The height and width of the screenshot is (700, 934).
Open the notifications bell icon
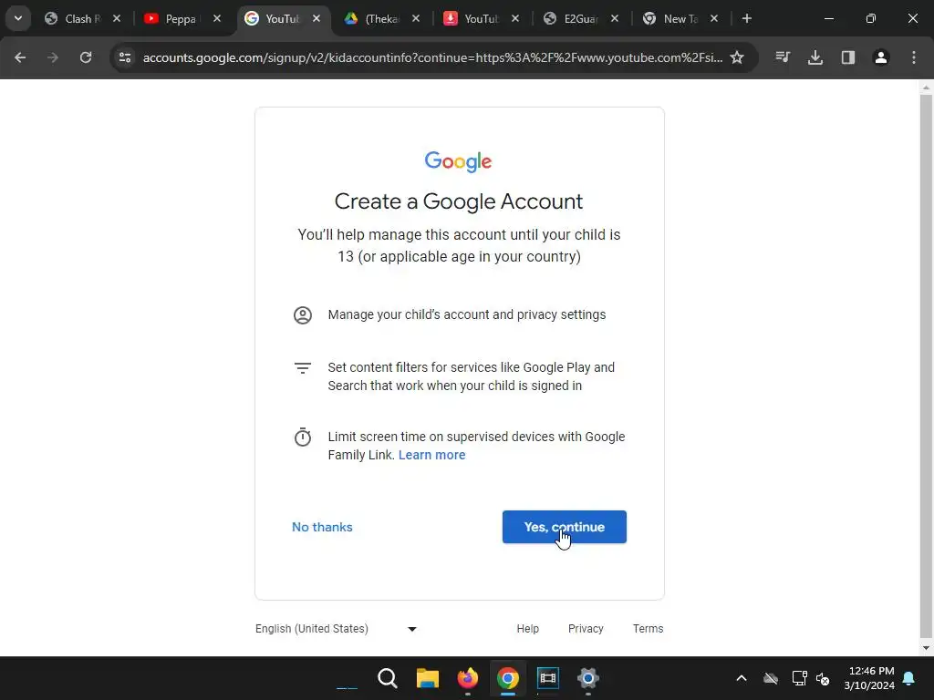point(909,678)
